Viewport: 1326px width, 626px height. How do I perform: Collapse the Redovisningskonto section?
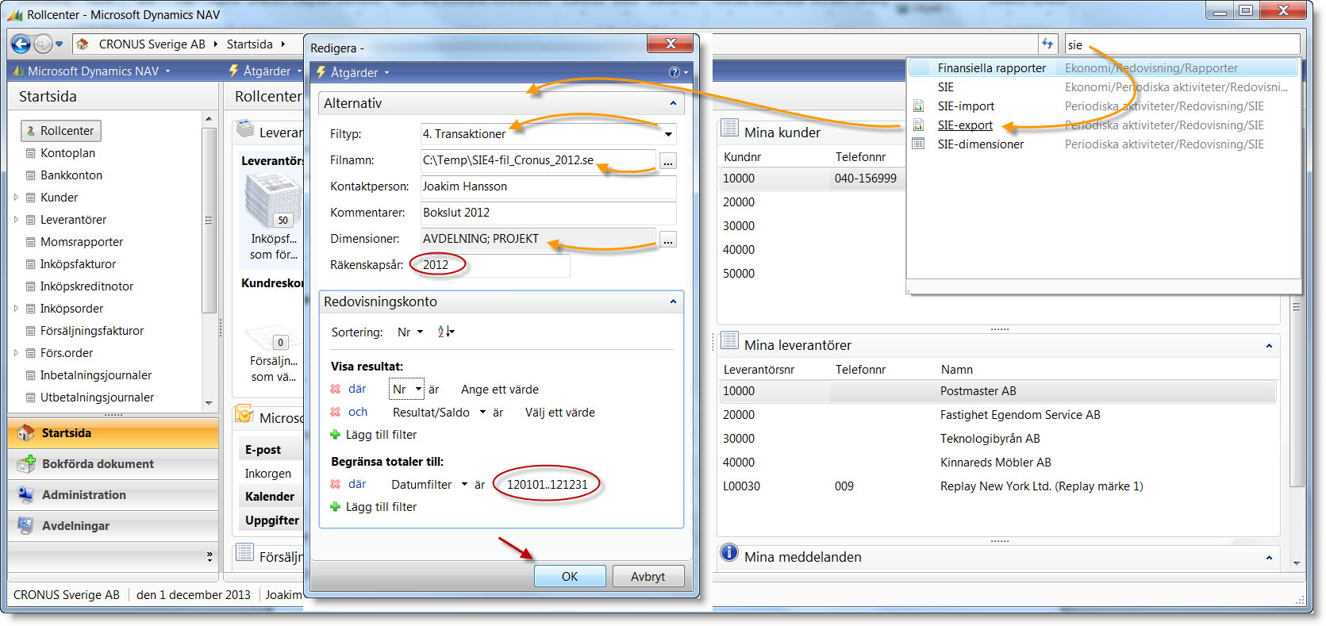[673, 302]
